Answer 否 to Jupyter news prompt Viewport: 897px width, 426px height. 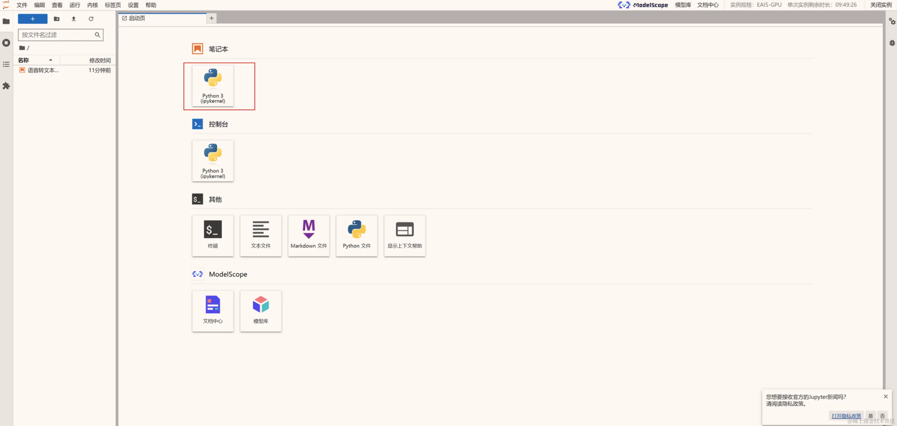(882, 416)
